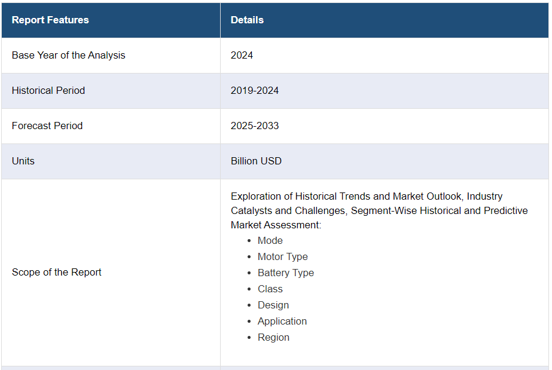Select the Historical Period row label

point(48,90)
